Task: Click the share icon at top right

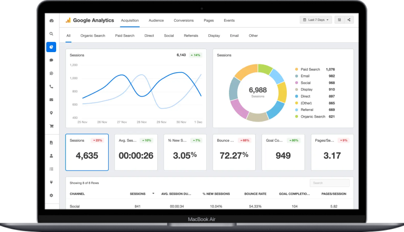Action: pyautogui.click(x=349, y=20)
